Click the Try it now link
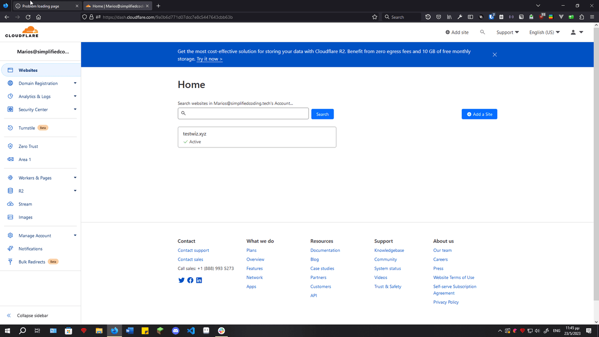The width and height of the screenshot is (599, 337). [209, 59]
